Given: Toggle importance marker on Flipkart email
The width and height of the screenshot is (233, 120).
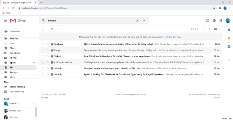Looking at the screenshot, I should point(47,56).
